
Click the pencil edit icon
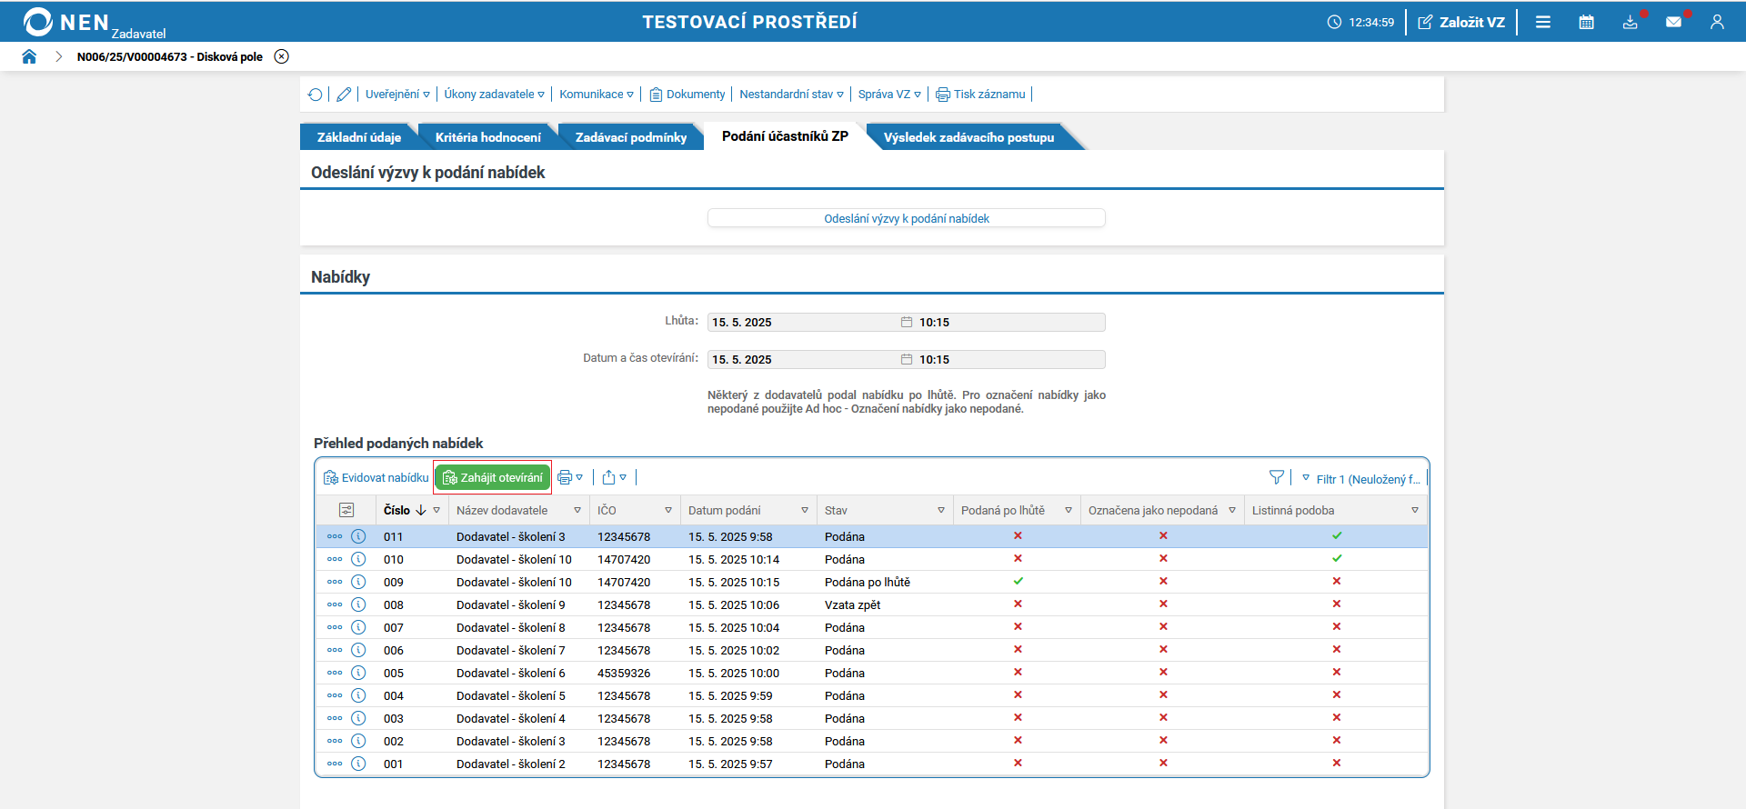pos(344,95)
